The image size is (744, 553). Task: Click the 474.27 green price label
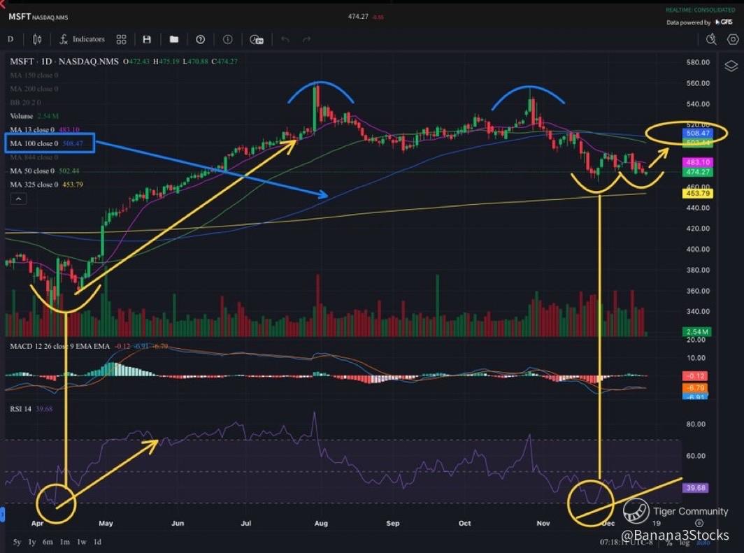697,172
